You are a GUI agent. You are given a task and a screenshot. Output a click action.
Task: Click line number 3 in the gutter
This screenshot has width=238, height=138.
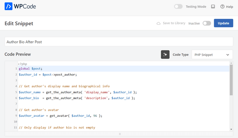pyautogui.click(x=16, y=80)
